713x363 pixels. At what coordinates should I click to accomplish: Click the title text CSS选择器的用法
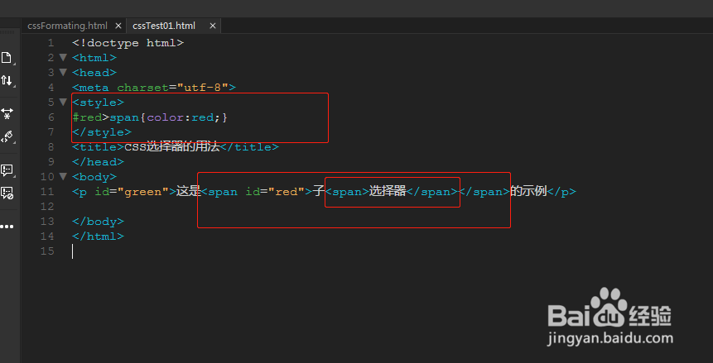(172, 146)
